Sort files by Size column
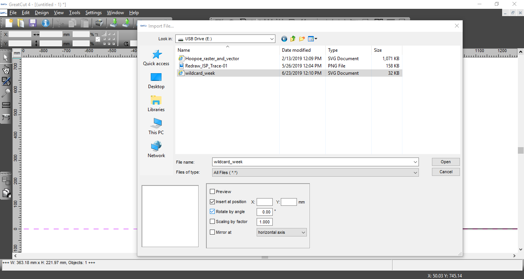 [x=387, y=50]
